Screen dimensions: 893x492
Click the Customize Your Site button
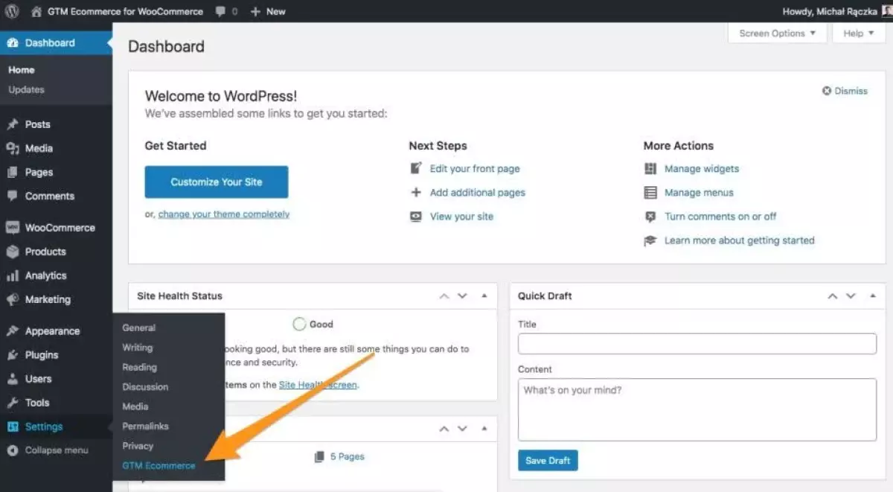tap(217, 182)
